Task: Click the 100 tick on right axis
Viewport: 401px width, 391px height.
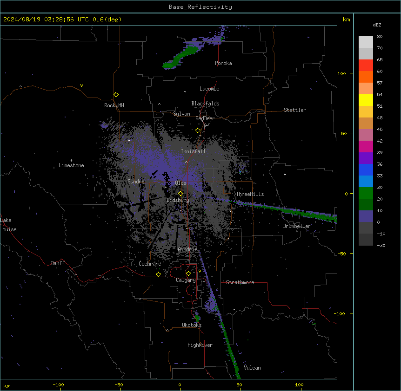Action: (341, 73)
